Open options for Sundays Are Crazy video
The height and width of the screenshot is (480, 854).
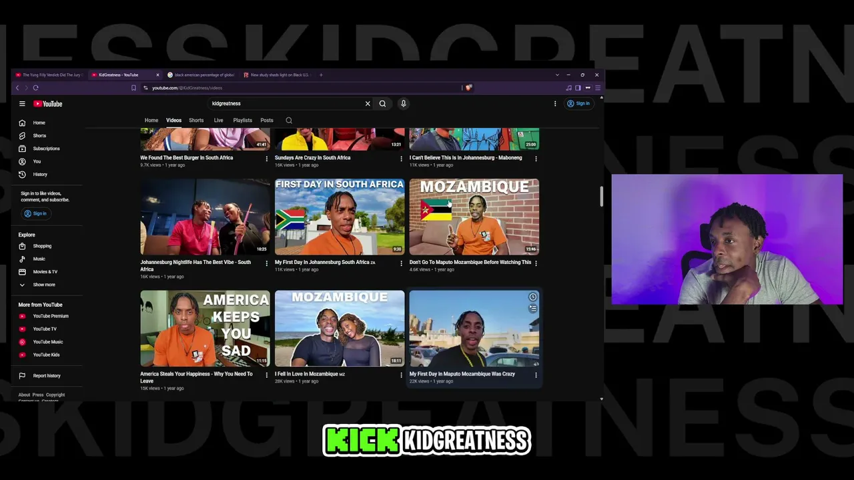(401, 159)
